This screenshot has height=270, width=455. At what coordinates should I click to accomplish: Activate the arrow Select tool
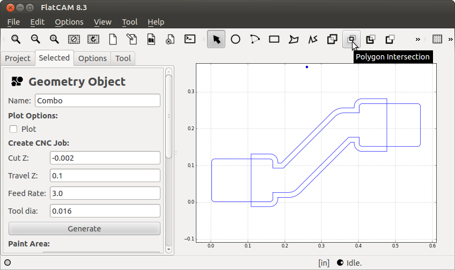[x=216, y=39]
